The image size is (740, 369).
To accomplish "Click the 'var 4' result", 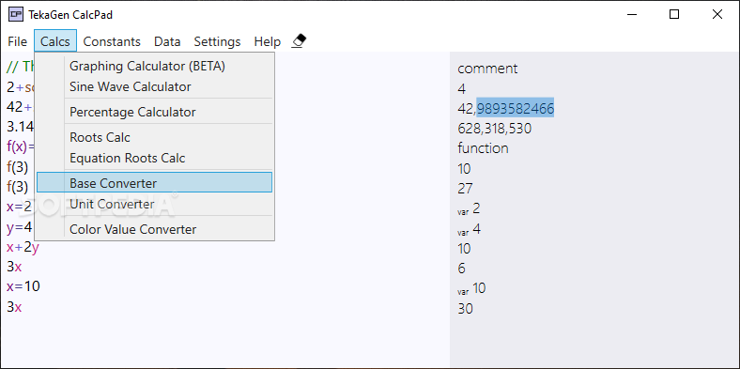I will [x=470, y=229].
